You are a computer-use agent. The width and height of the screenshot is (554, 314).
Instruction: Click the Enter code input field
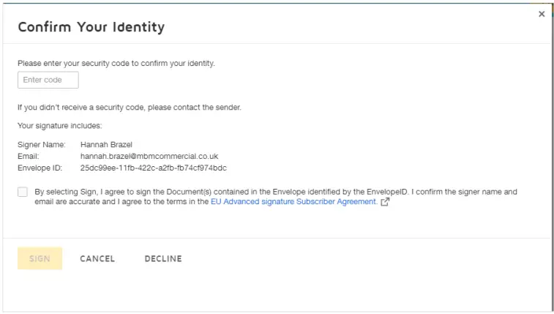(x=48, y=80)
